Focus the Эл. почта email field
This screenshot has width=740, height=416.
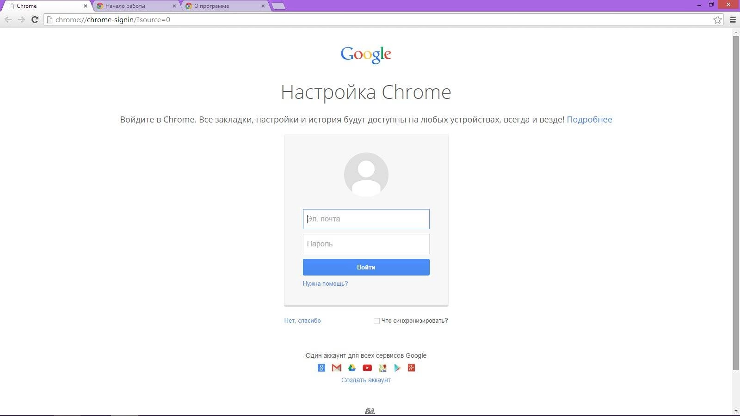coord(366,219)
